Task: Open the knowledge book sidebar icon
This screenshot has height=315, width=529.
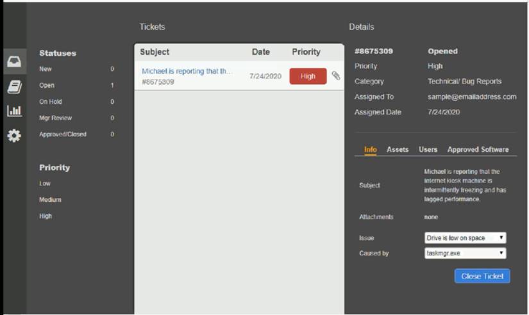Action: [x=14, y=87]
